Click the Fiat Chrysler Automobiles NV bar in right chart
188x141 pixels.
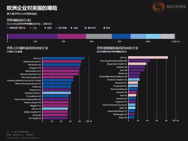[x=139, y=61]
